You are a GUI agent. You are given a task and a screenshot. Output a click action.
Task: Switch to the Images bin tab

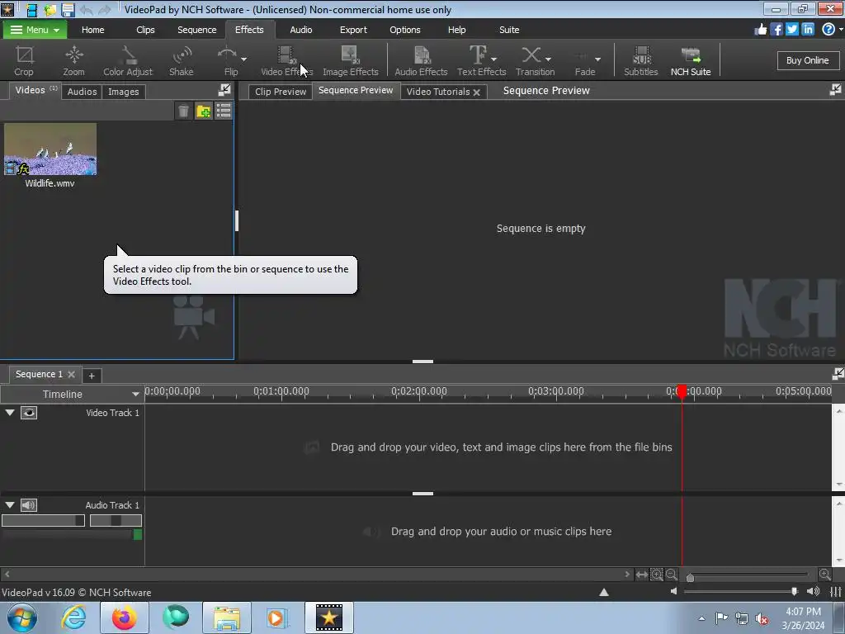[x=124, y=92]
